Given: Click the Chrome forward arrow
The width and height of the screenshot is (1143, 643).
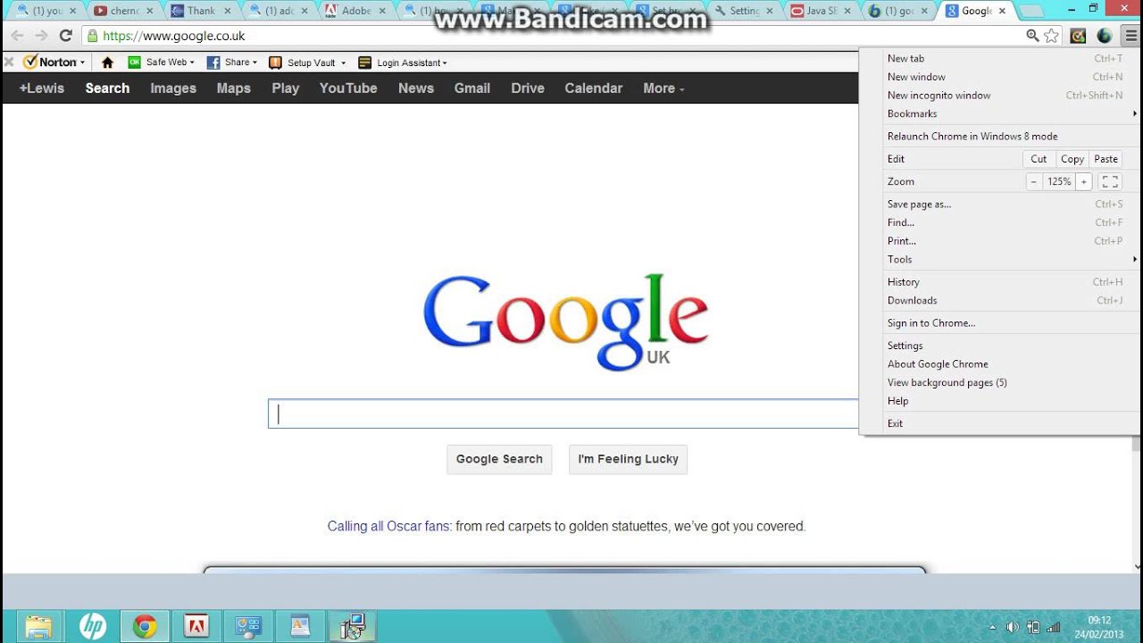Looking at the screenshot, I should coord(41,36).
